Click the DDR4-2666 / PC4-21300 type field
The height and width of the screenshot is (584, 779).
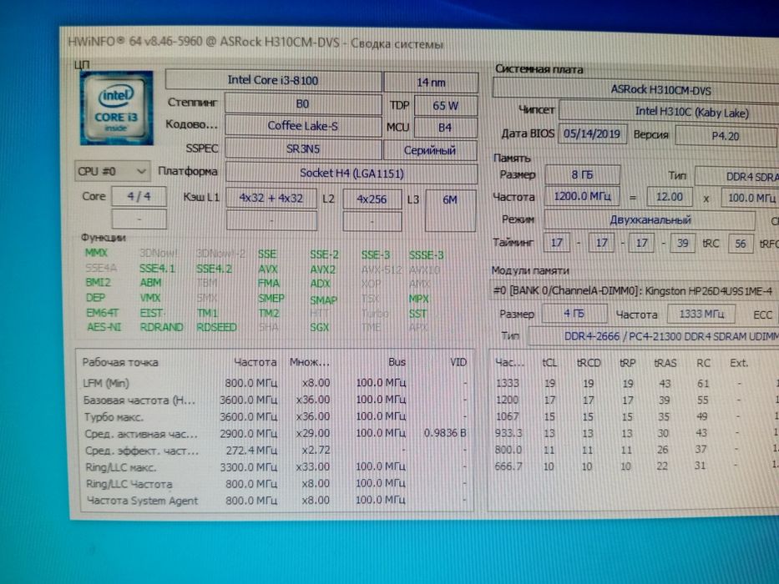[653, 336]
